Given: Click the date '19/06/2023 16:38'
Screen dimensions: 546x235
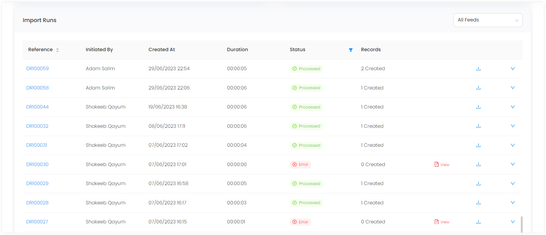Looking at the screenshot, I should (168, 107).
